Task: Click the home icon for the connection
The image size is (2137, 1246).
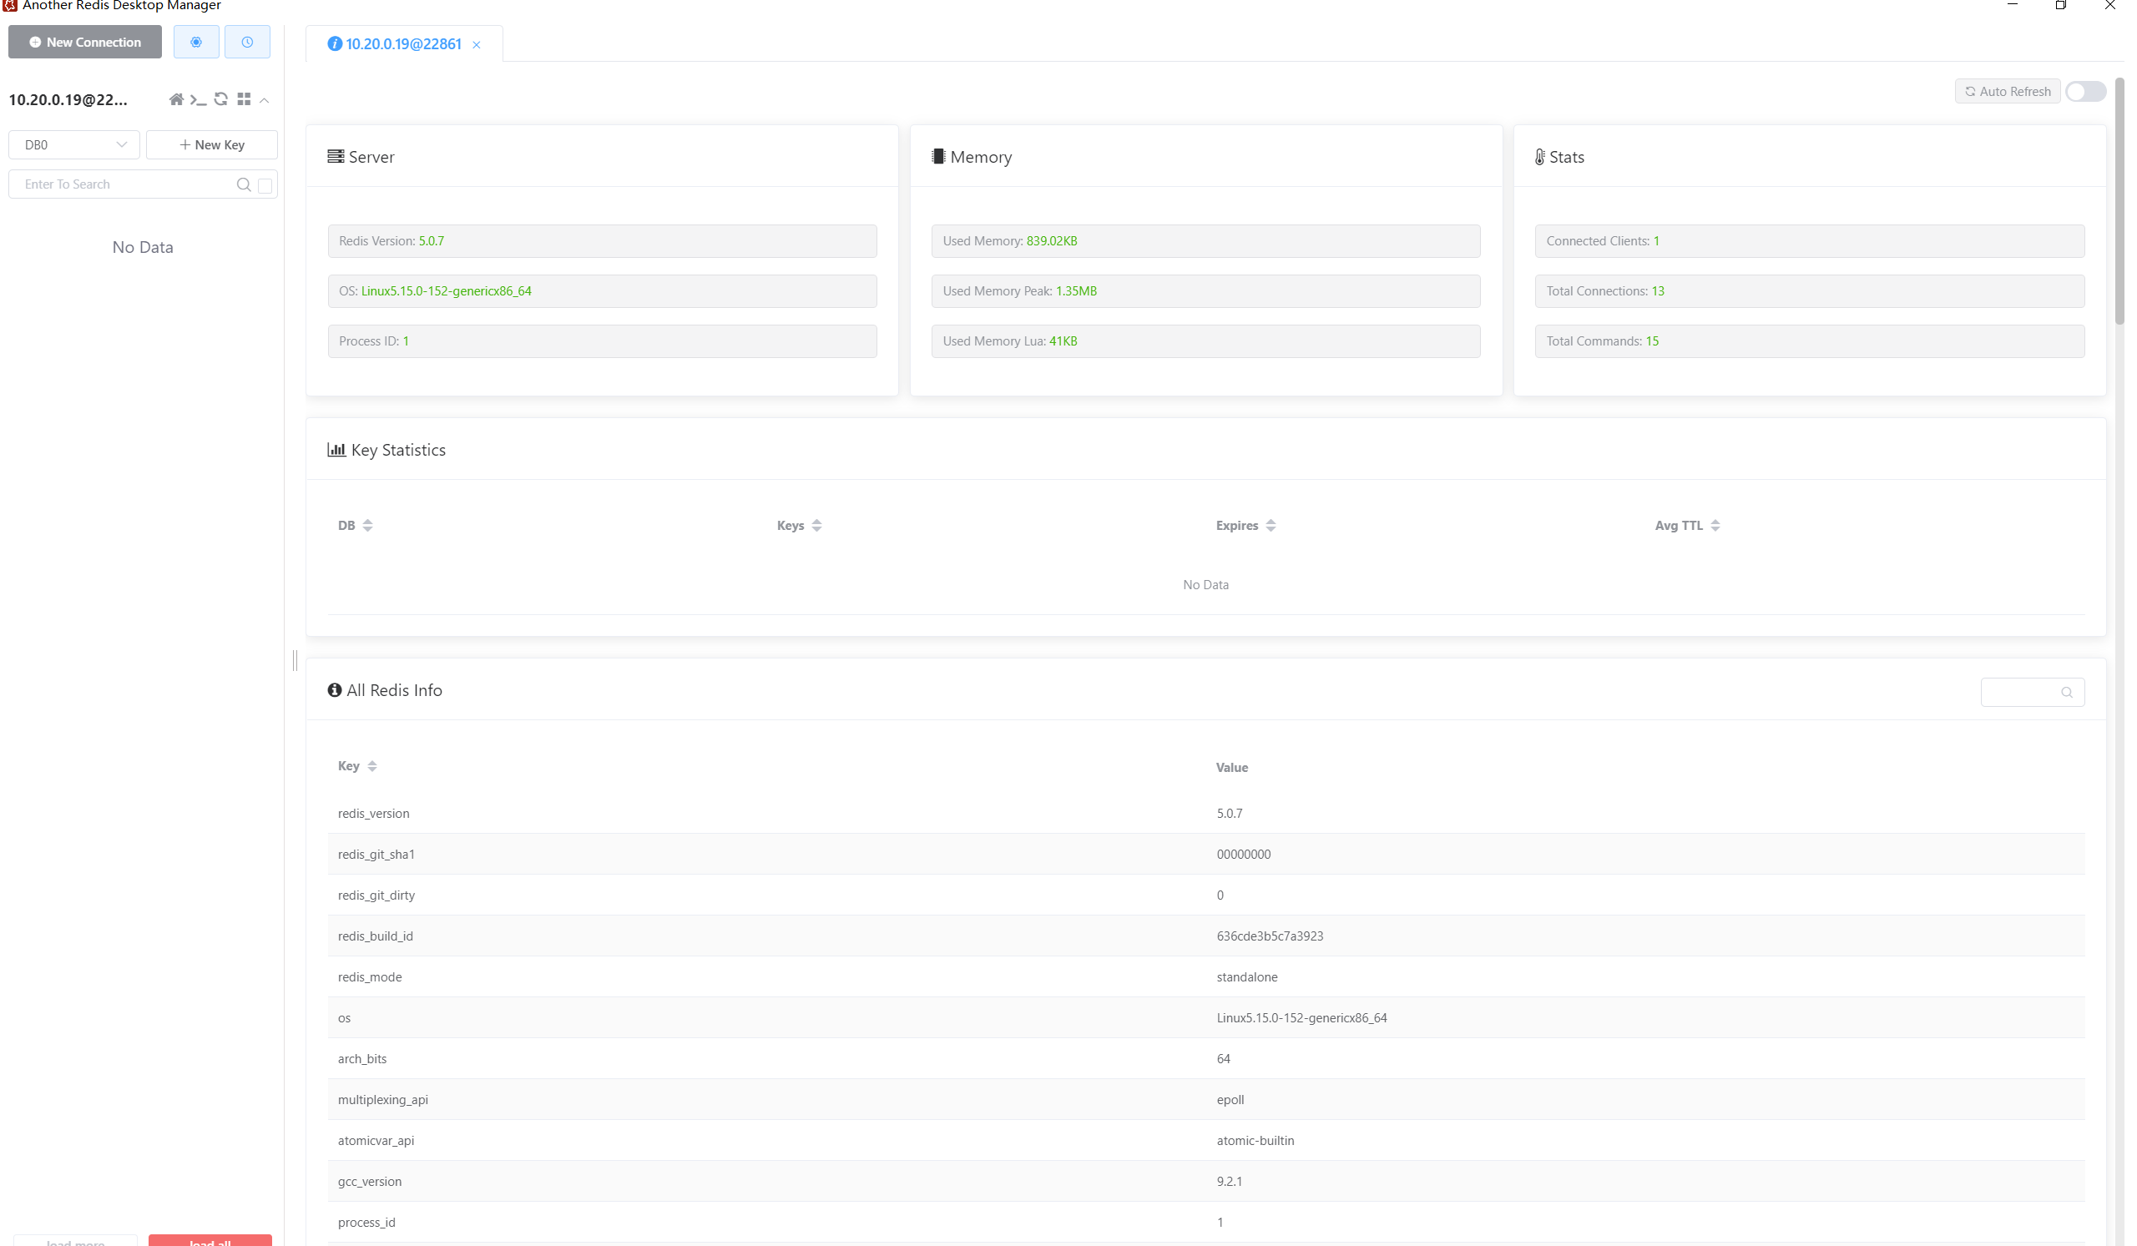Action: tap(175, 99)
